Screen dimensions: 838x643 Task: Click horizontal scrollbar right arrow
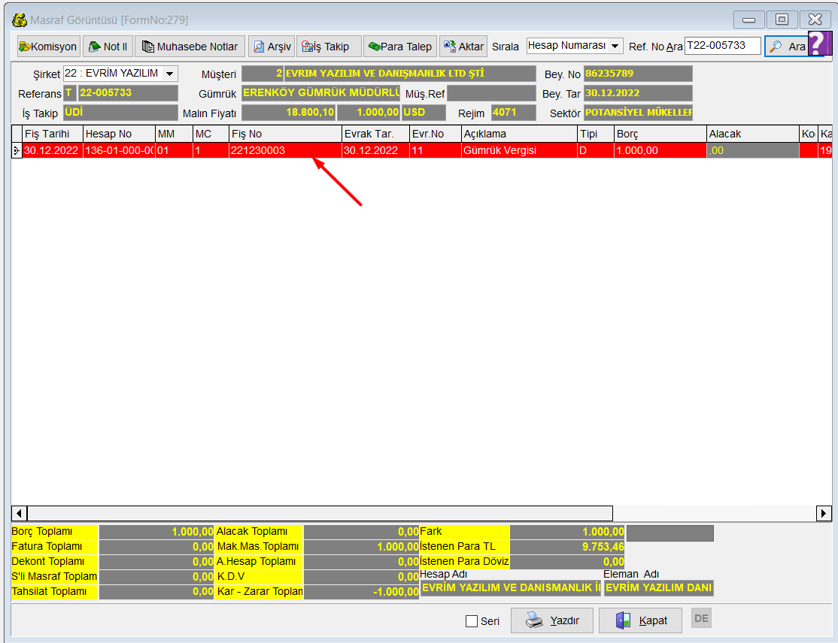(x=824, y=514)
